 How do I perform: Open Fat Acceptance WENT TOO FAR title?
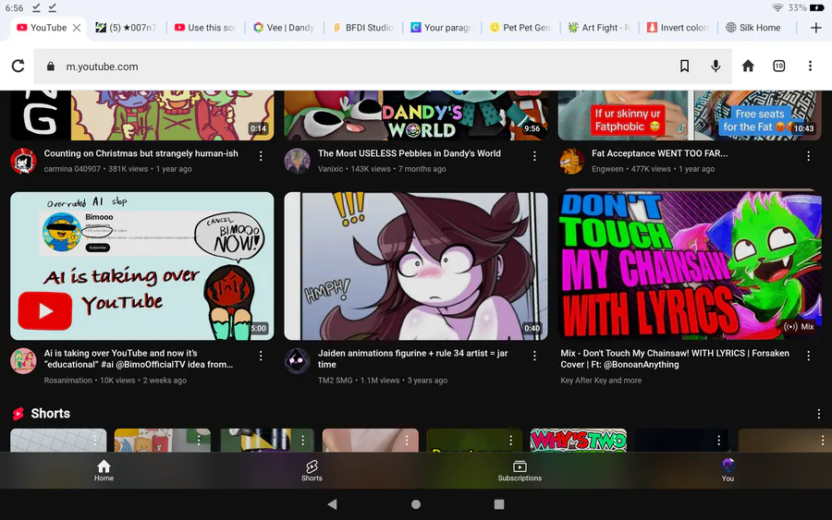(x=659, y=153)
